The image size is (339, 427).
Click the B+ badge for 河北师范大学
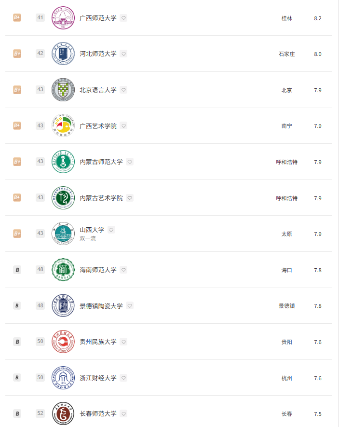point(17,54)
